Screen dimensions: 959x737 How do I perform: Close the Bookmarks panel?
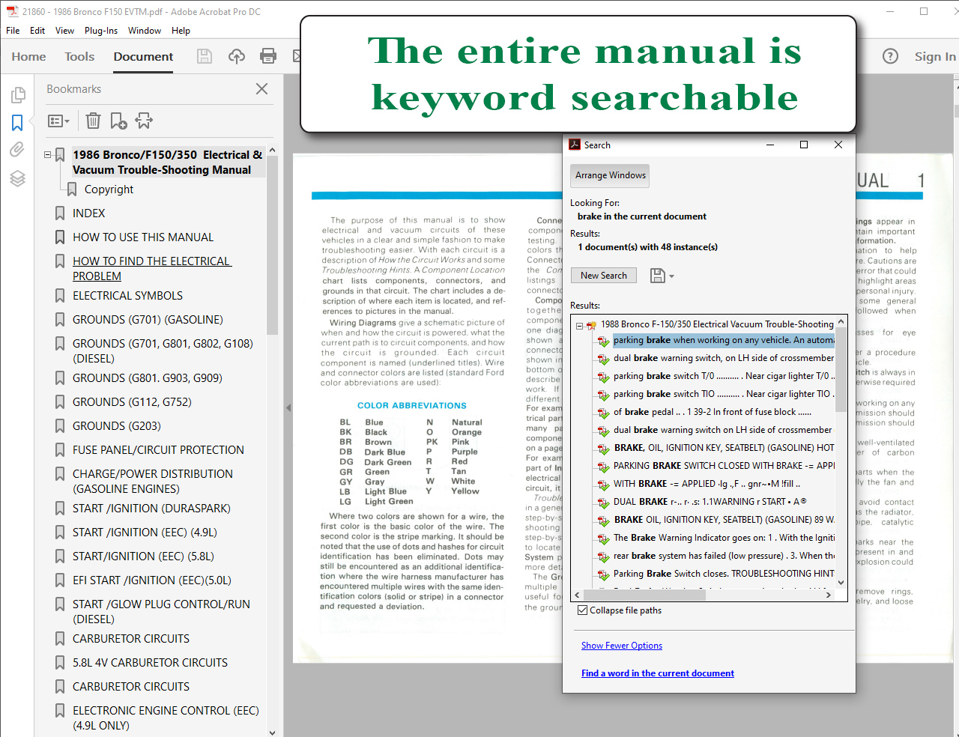(x=261, y=89)
